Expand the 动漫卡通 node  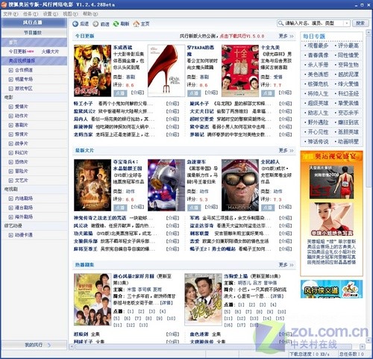10,235
